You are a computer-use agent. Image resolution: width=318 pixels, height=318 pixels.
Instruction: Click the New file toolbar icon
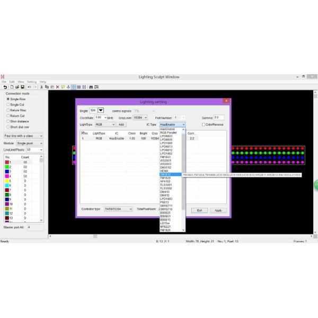pos(12,87)
